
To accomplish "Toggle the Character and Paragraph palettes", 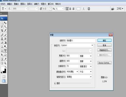I will [89, 9].
